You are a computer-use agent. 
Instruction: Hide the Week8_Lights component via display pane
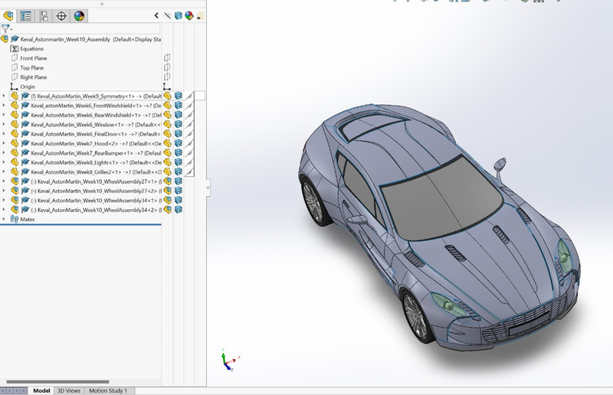click(167, 162)
